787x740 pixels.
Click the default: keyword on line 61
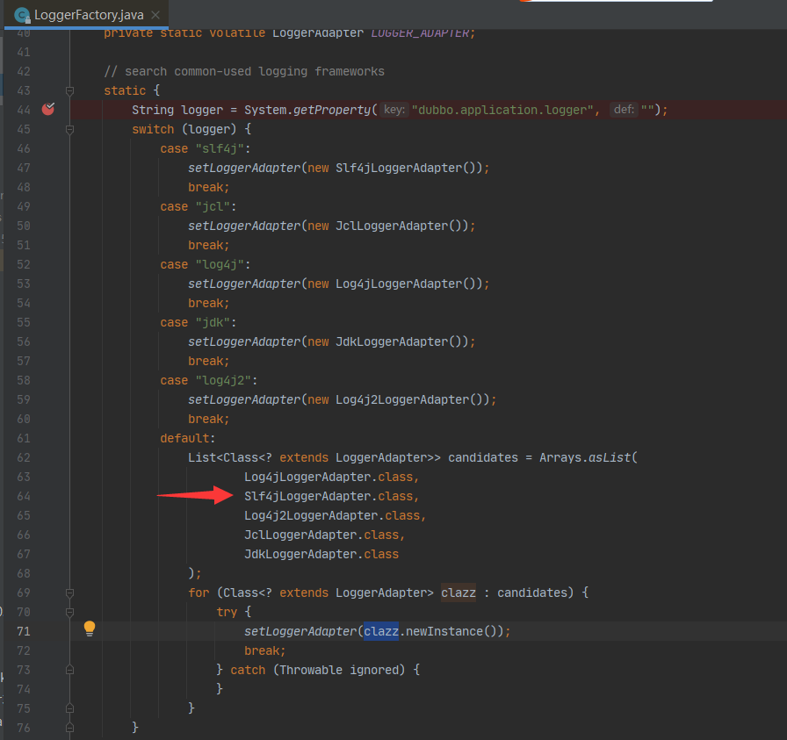(x=187, y=439)
